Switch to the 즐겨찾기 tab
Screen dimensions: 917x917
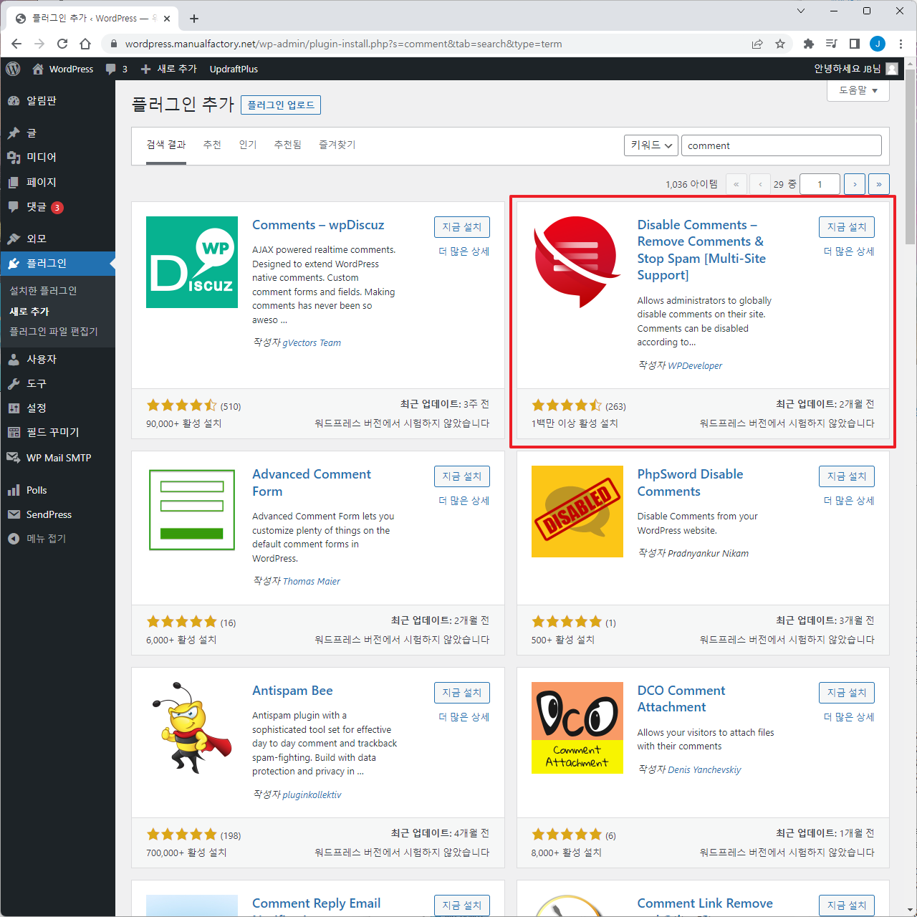(x=337, y=145)
